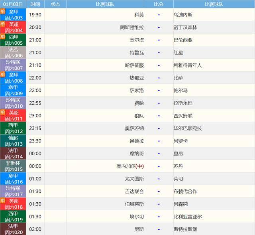
Task: Select away team 巴伦西亚
Action: [183, 40]
